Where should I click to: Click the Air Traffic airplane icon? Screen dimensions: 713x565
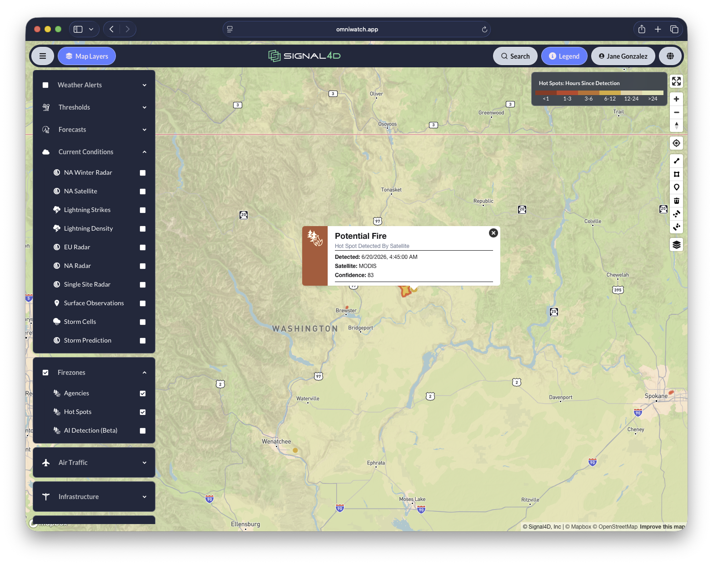pos(46,463)
